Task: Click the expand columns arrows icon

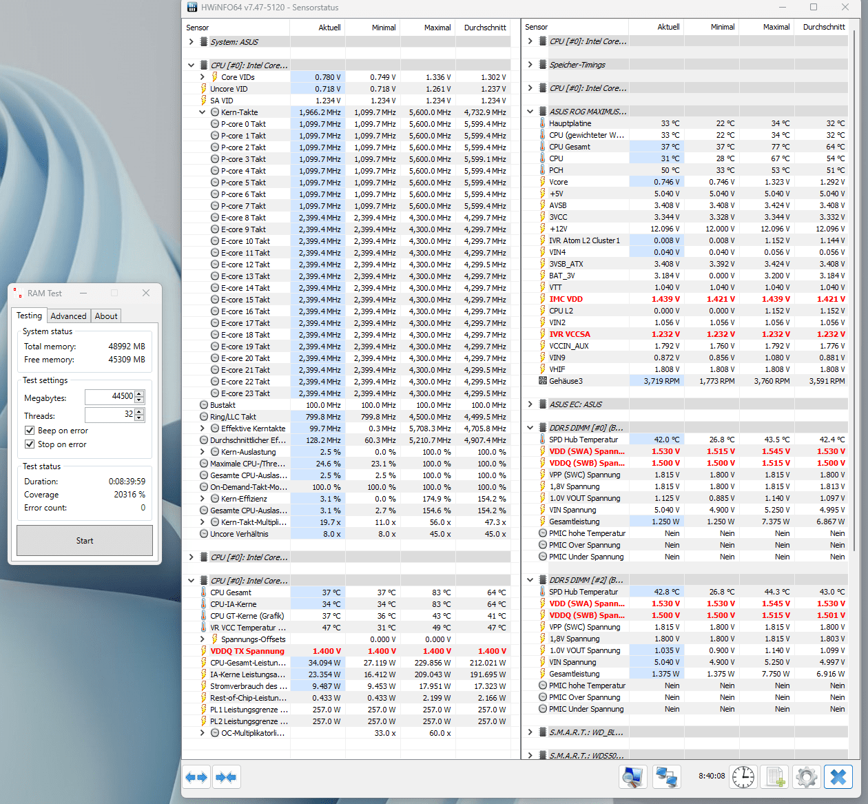Action: point(196,777)
